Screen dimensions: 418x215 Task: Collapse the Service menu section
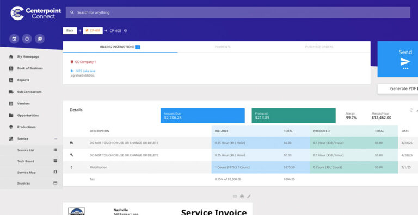tap(56, 138)
